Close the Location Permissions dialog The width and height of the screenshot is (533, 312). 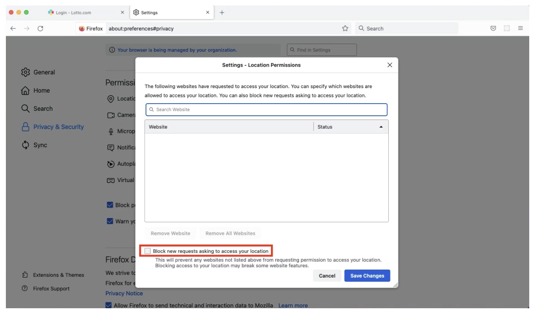pos(390,65)
